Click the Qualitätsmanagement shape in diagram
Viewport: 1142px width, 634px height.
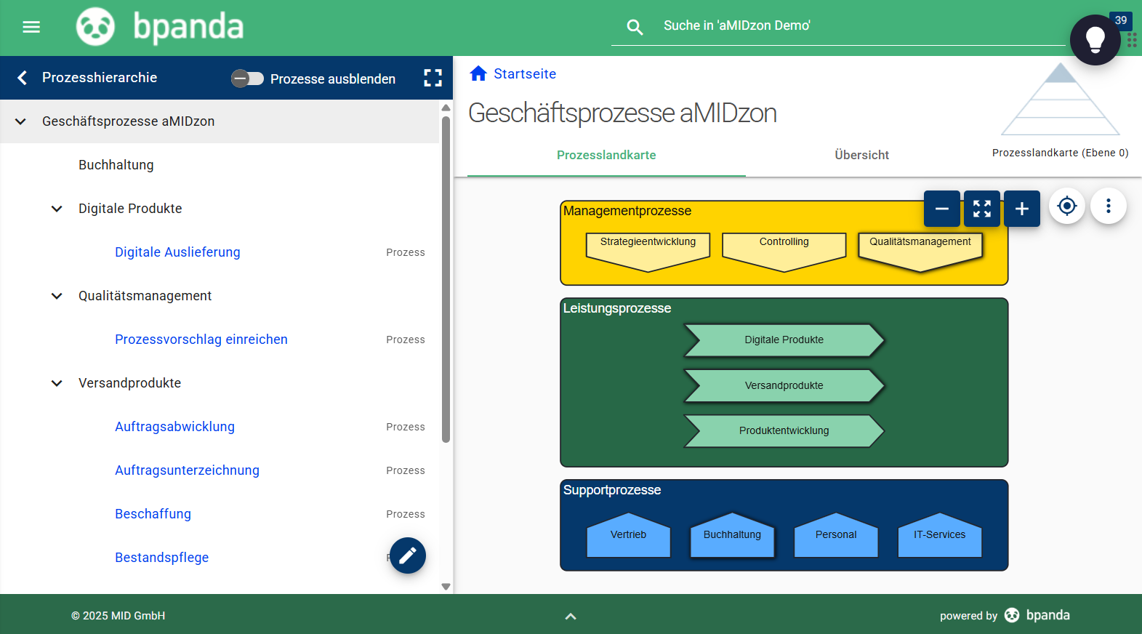point(920,252)
